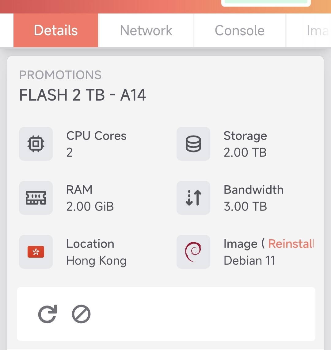Click the Hong Kong location text
331x350 pixels.
click(96, 261)
